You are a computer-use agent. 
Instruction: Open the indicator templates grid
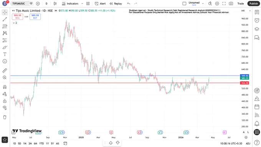pyautogui.click(x=88, y=3)
